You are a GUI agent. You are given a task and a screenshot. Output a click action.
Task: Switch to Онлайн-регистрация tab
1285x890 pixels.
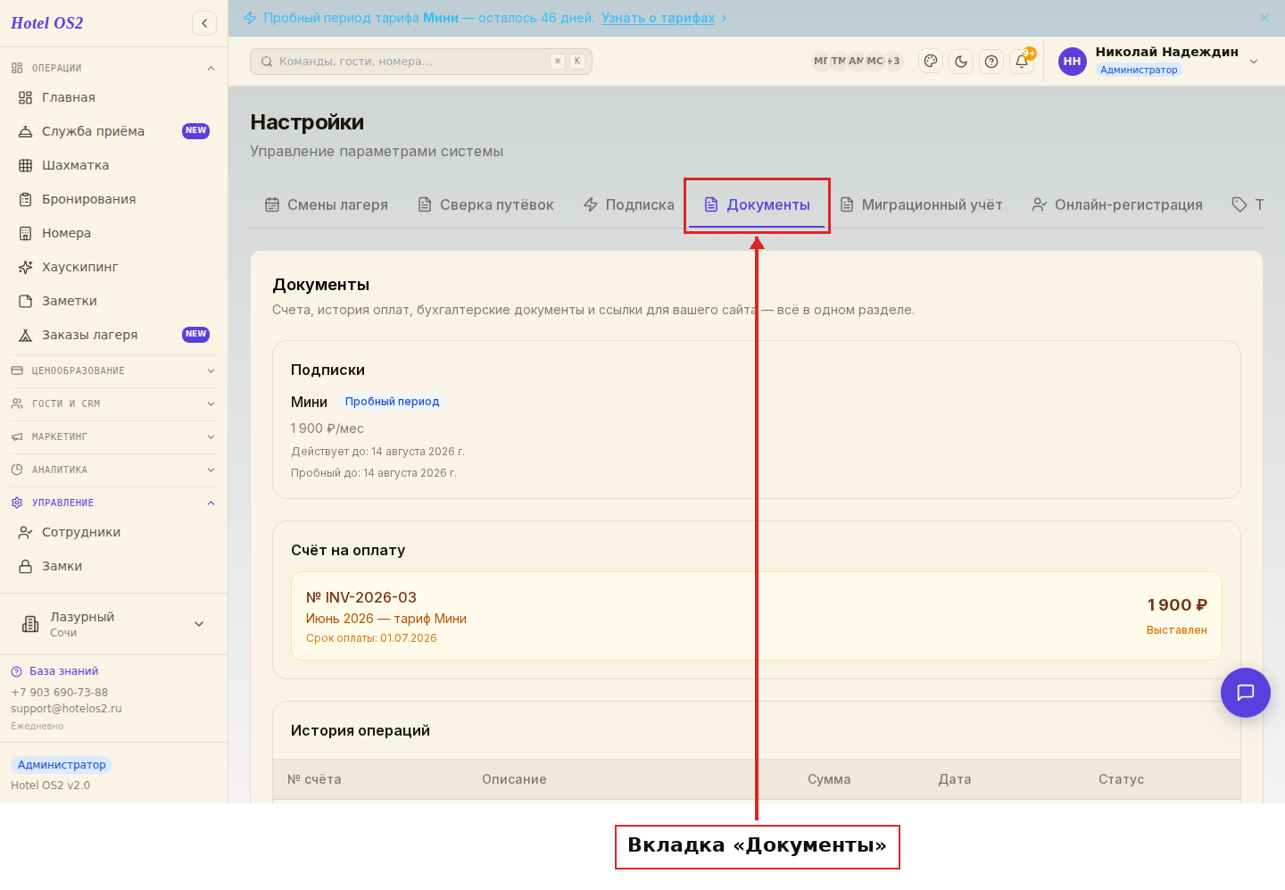point(1117,204)
